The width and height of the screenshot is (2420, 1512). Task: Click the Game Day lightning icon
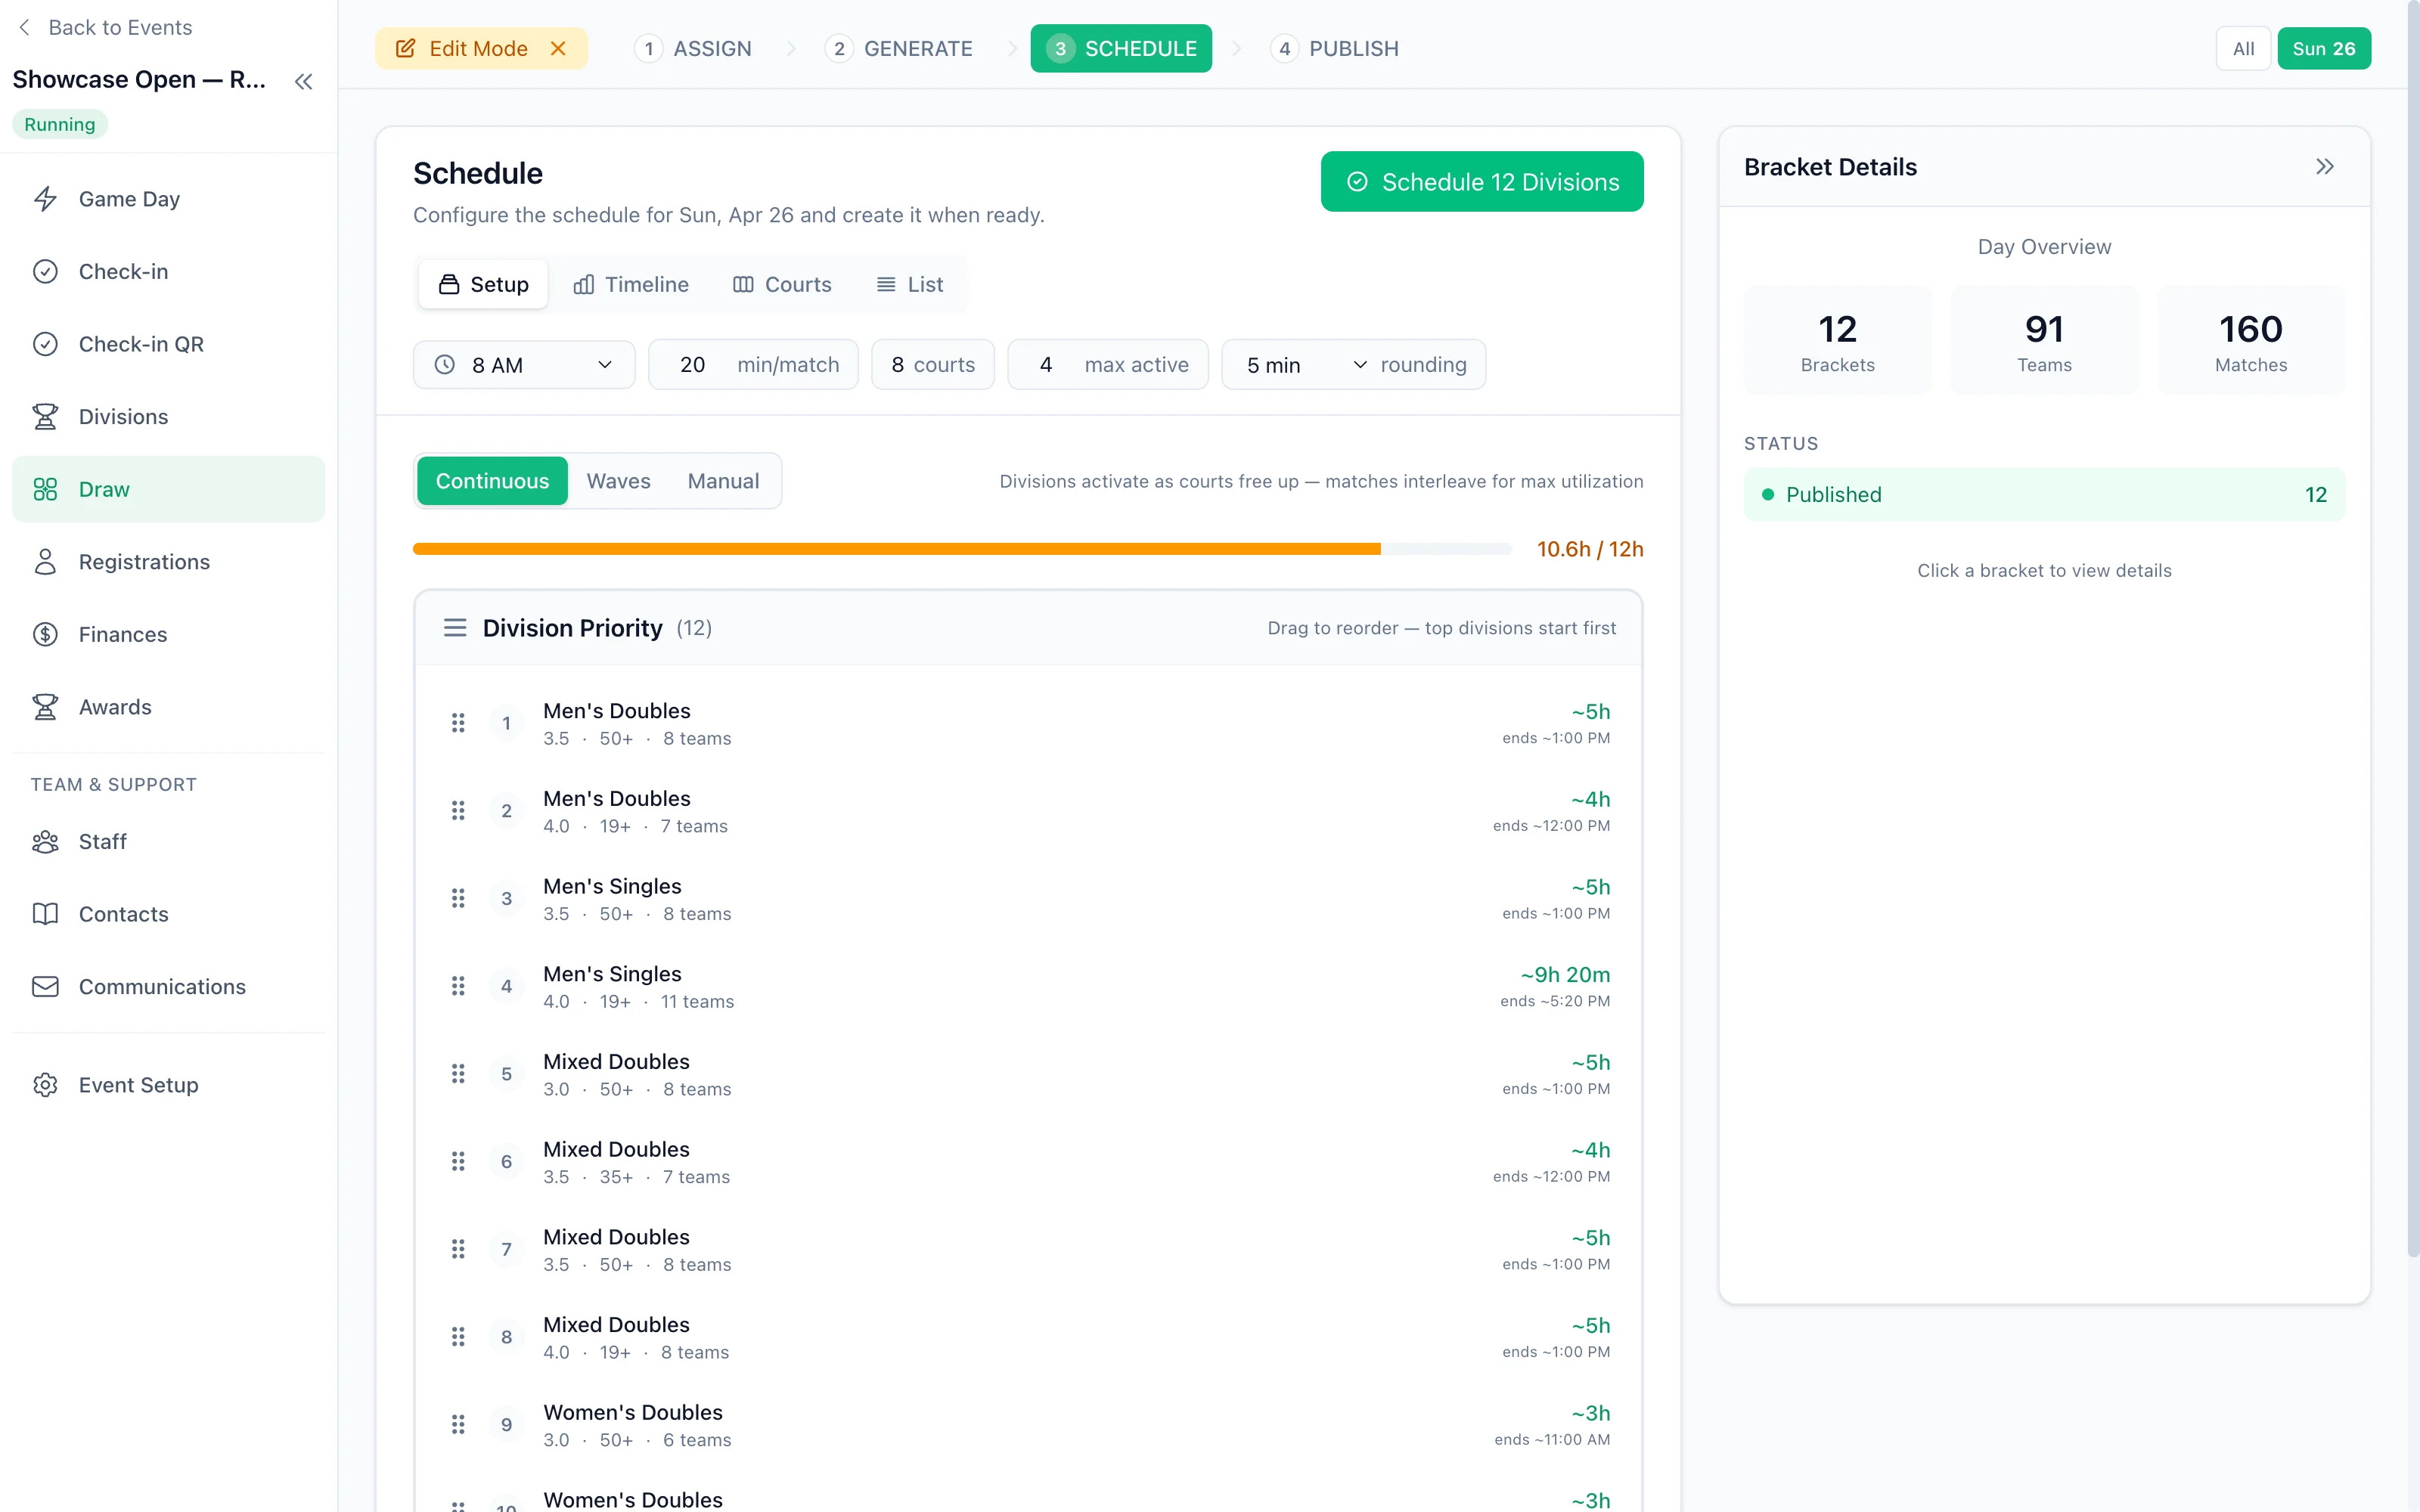45,199
